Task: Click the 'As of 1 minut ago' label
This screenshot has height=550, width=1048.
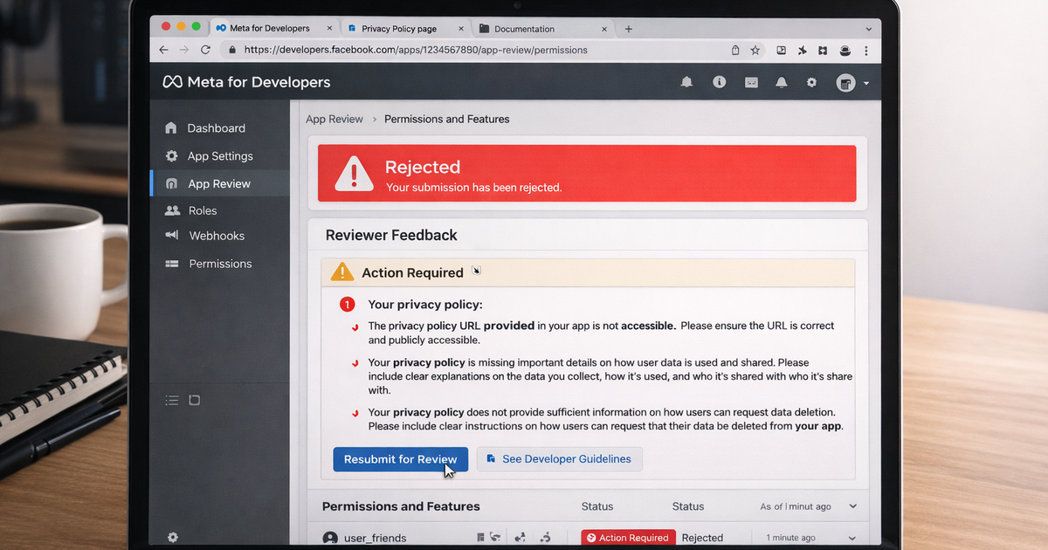Action: (796, 506)
